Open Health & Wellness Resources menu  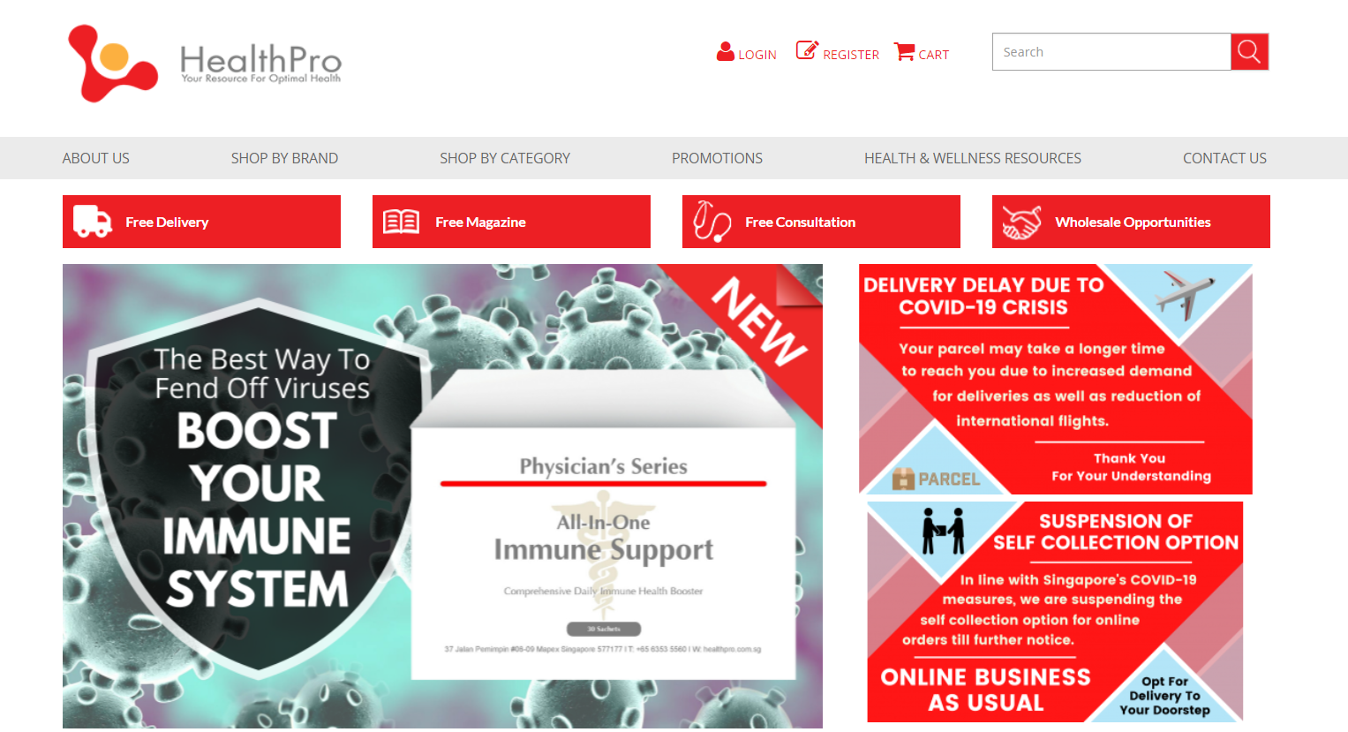[x=973, y=158]
